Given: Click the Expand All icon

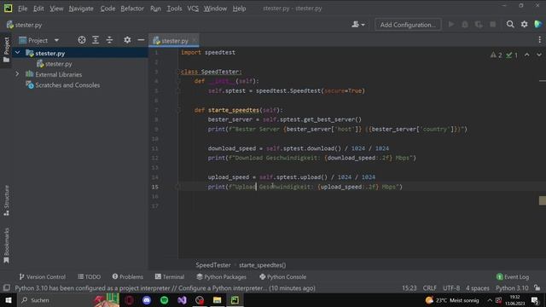Looking at the screenshot, I should tap(96, 40).
